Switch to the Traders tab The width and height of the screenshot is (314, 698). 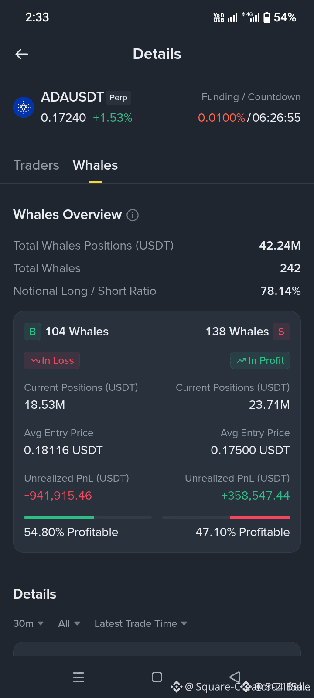[36, 165]
